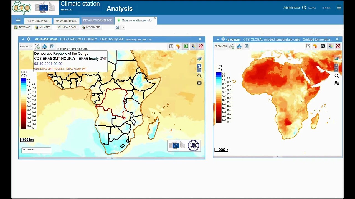Collapse the GTS GLOBAL map window with arrow

[218, 39]
